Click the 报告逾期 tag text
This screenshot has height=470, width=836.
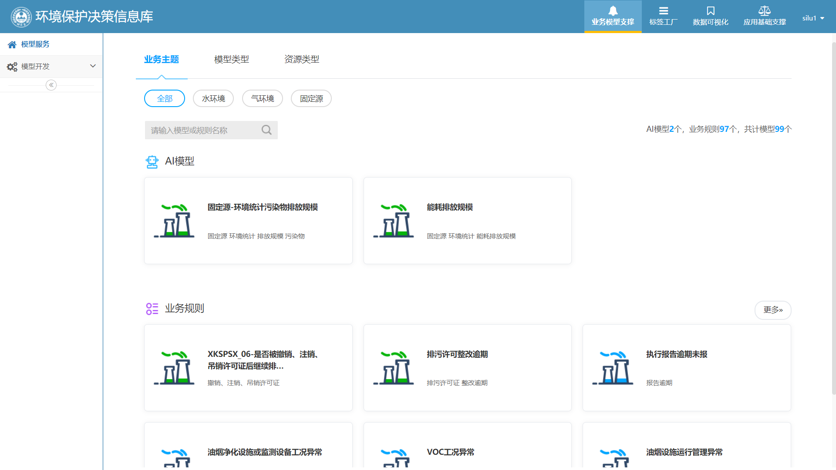click(x=659, y=383)
